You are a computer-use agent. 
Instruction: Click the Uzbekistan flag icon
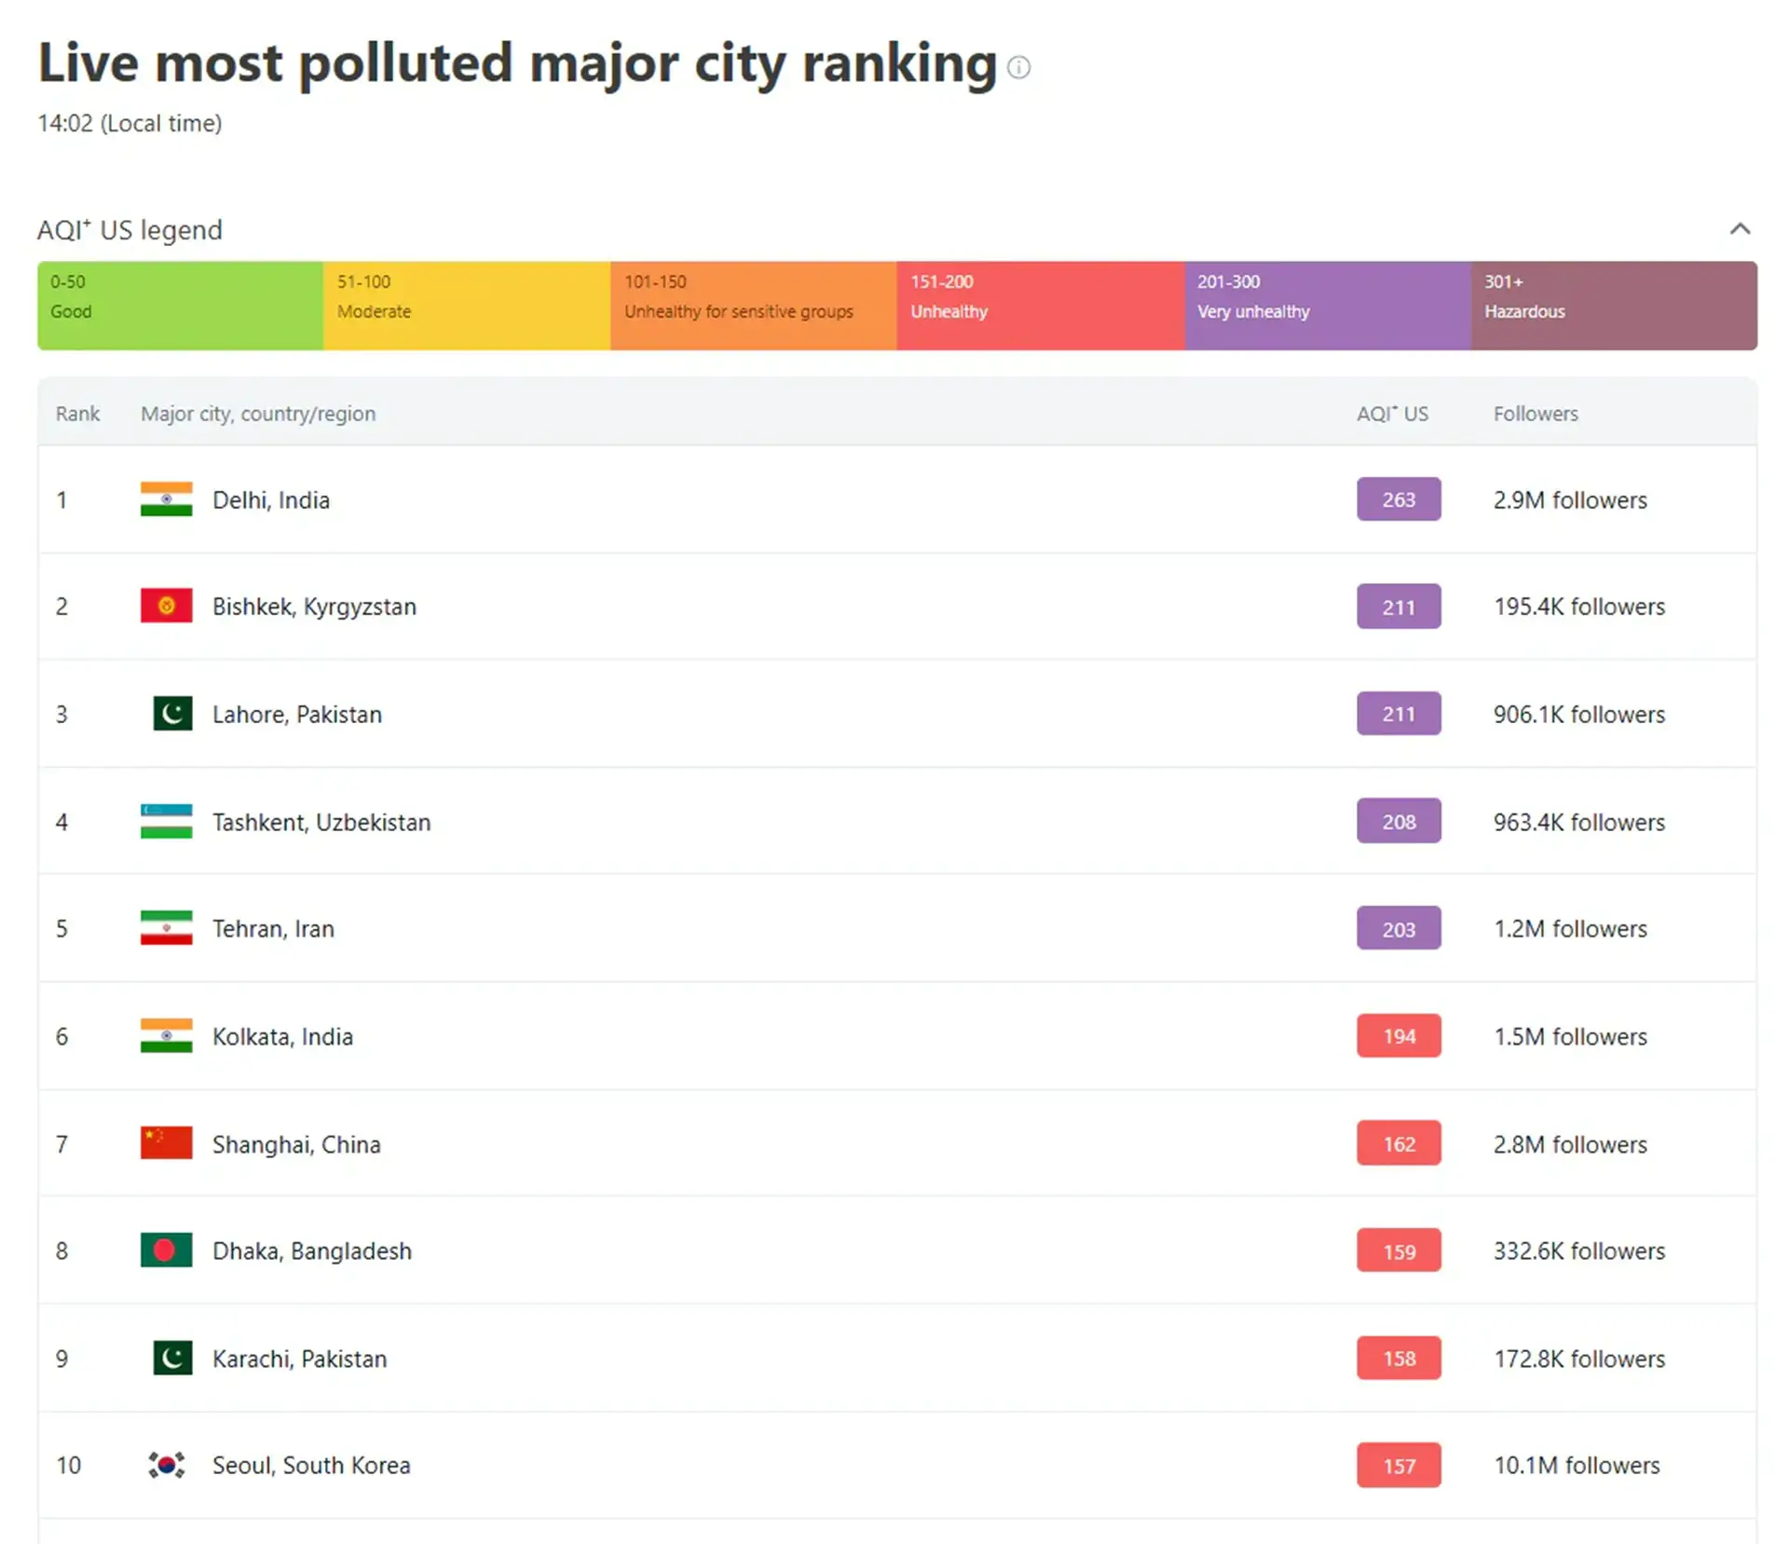(x=166, y=821)
